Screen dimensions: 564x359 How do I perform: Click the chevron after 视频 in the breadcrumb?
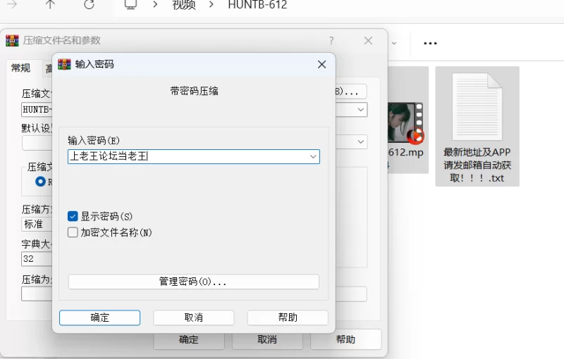click(x=211, y=4)
